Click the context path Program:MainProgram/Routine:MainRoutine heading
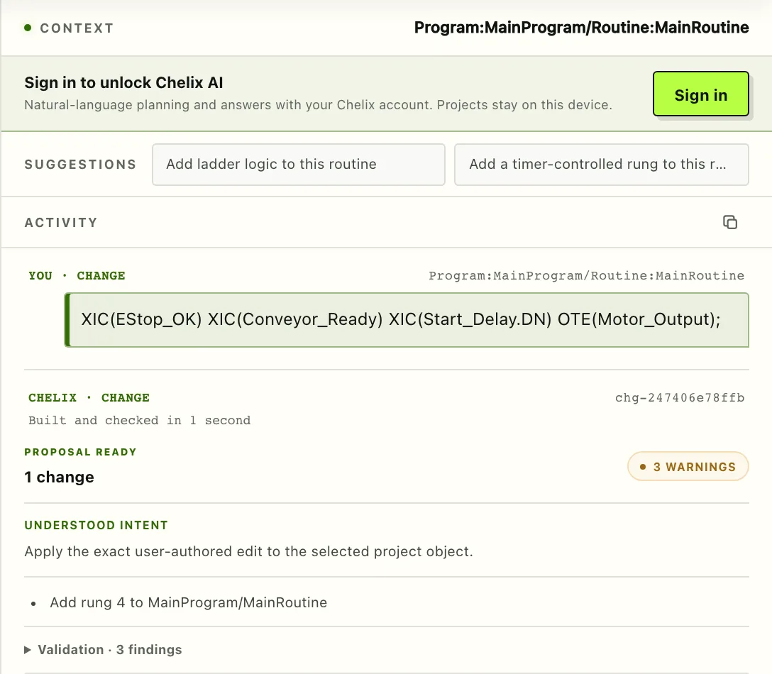772x674 pixels. (581, 28)
